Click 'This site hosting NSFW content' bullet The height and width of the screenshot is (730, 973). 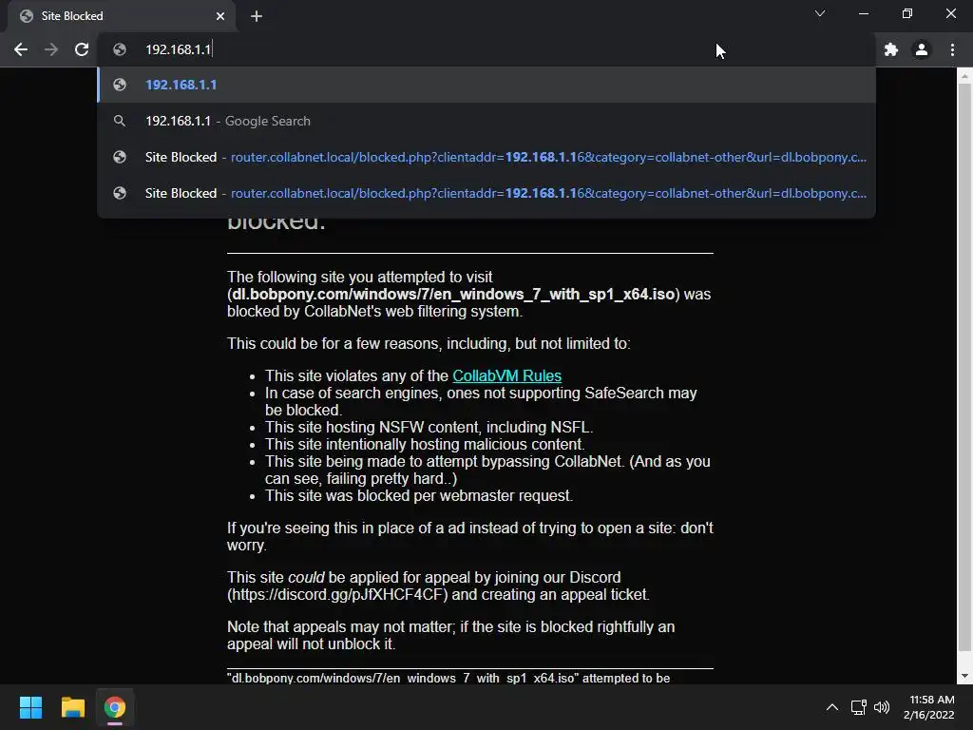pyautogui.click(x=429, y=427)
